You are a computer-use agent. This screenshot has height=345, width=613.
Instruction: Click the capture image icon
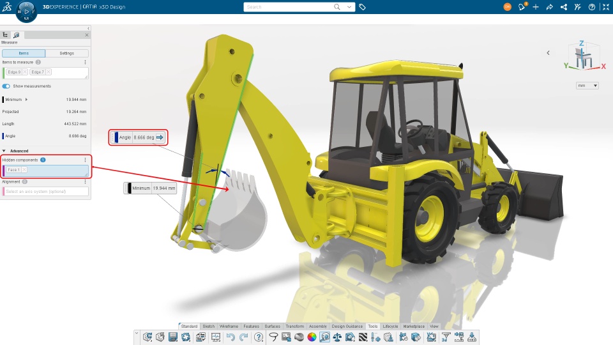click(x=286, y=337)
